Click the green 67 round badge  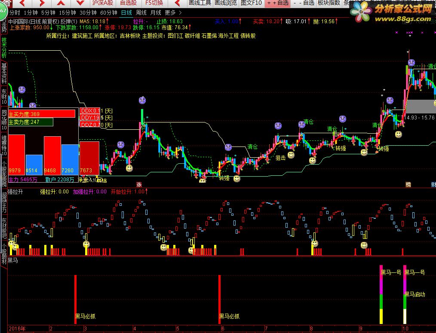tap(3, 11)
